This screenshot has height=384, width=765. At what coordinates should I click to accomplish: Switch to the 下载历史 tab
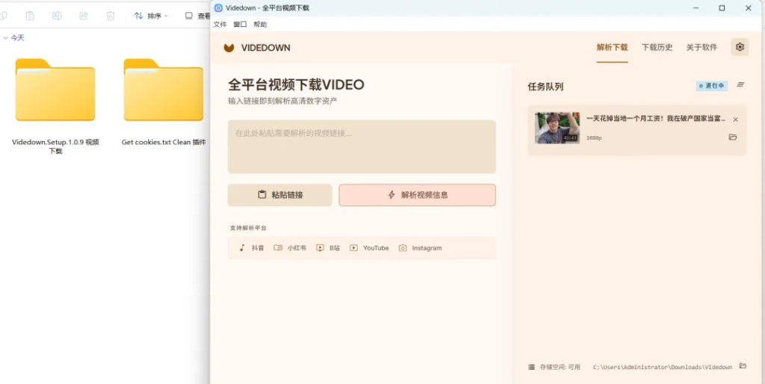(x=657, y=47)
